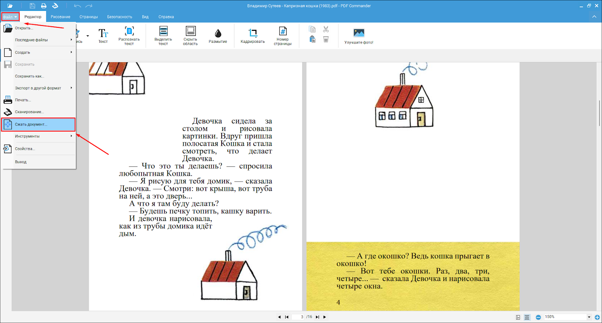Go to last page with the skip-forward icon
The height and width of the screenshot is (323, 602).
coord(317,317)
